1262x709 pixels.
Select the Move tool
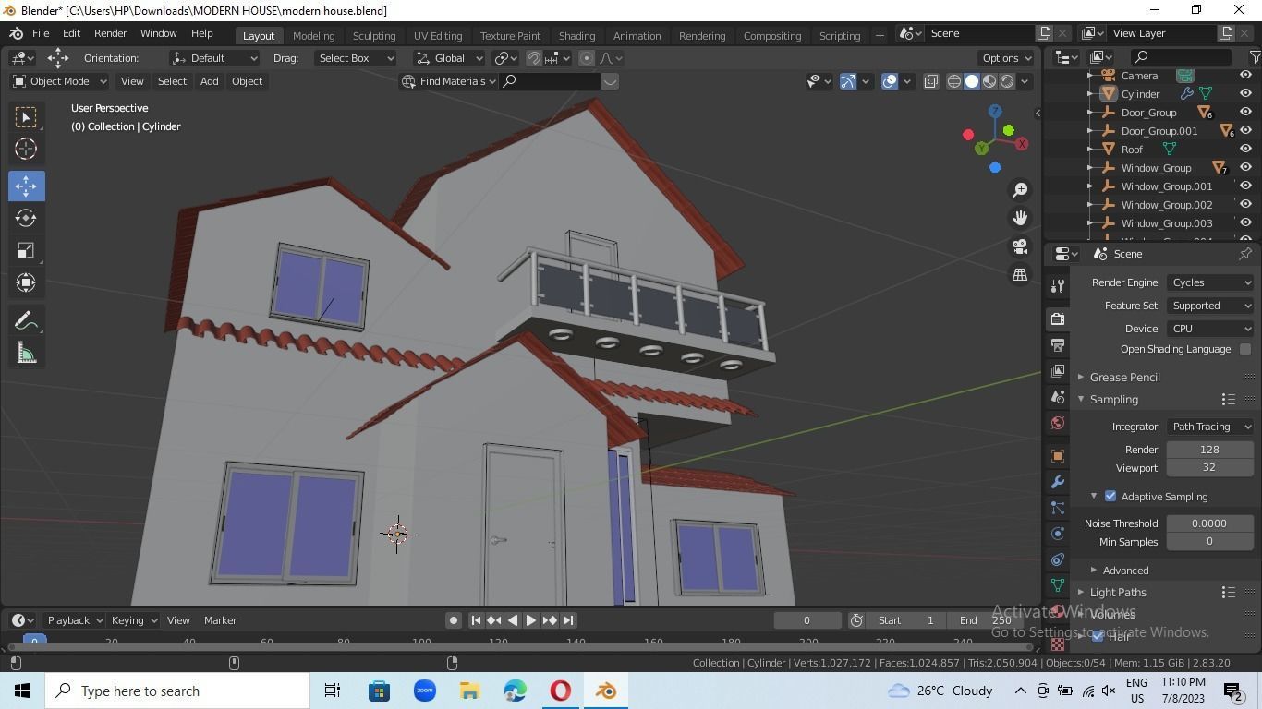click(x=26, y=186)
